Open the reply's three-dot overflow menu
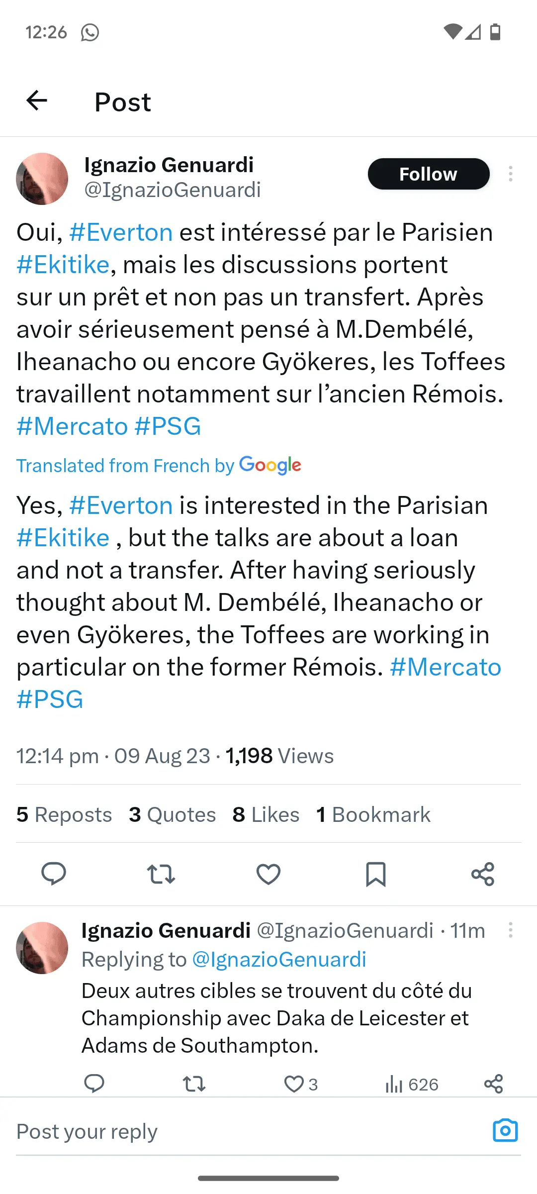The height and width of the screenshot is (1194, 537). click(x=510, y=930)
